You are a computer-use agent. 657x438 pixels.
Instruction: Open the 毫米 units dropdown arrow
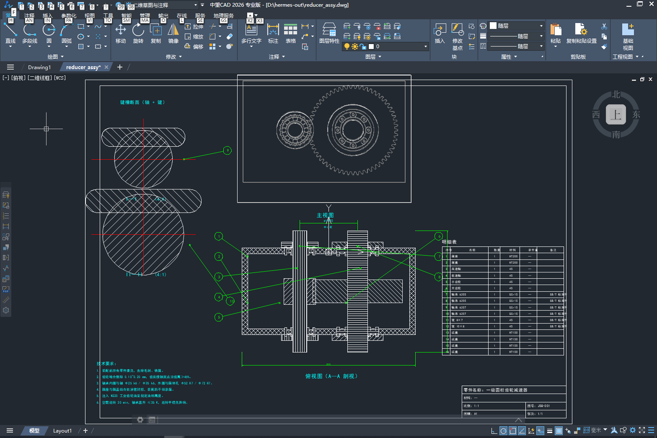click(605, 430)
